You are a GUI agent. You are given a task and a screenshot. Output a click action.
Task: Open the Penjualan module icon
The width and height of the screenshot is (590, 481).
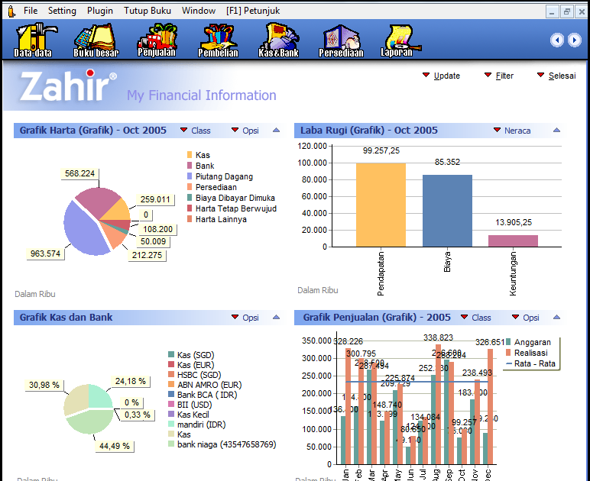pyautogui.click(x=157, y=40)
